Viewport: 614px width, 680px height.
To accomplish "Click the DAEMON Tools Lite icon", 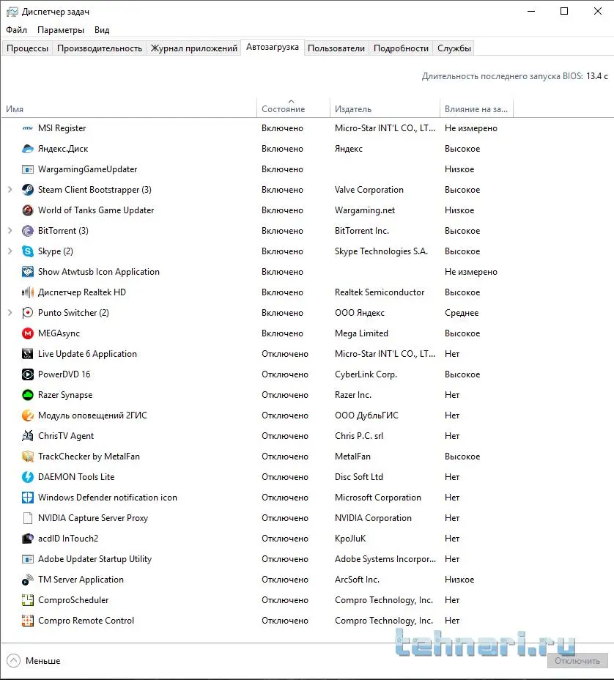I will (x=28, y=477).
